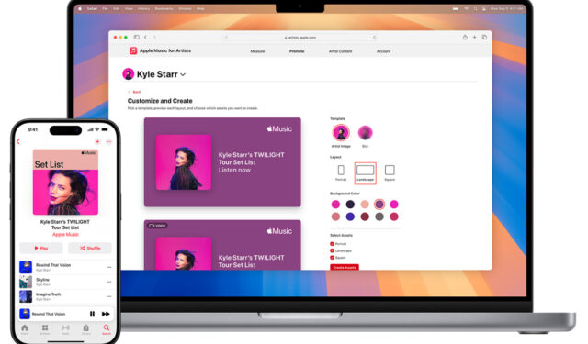Expand the Kyle Starr artist dropdown
588x344 pixels.
click(183, 74)
